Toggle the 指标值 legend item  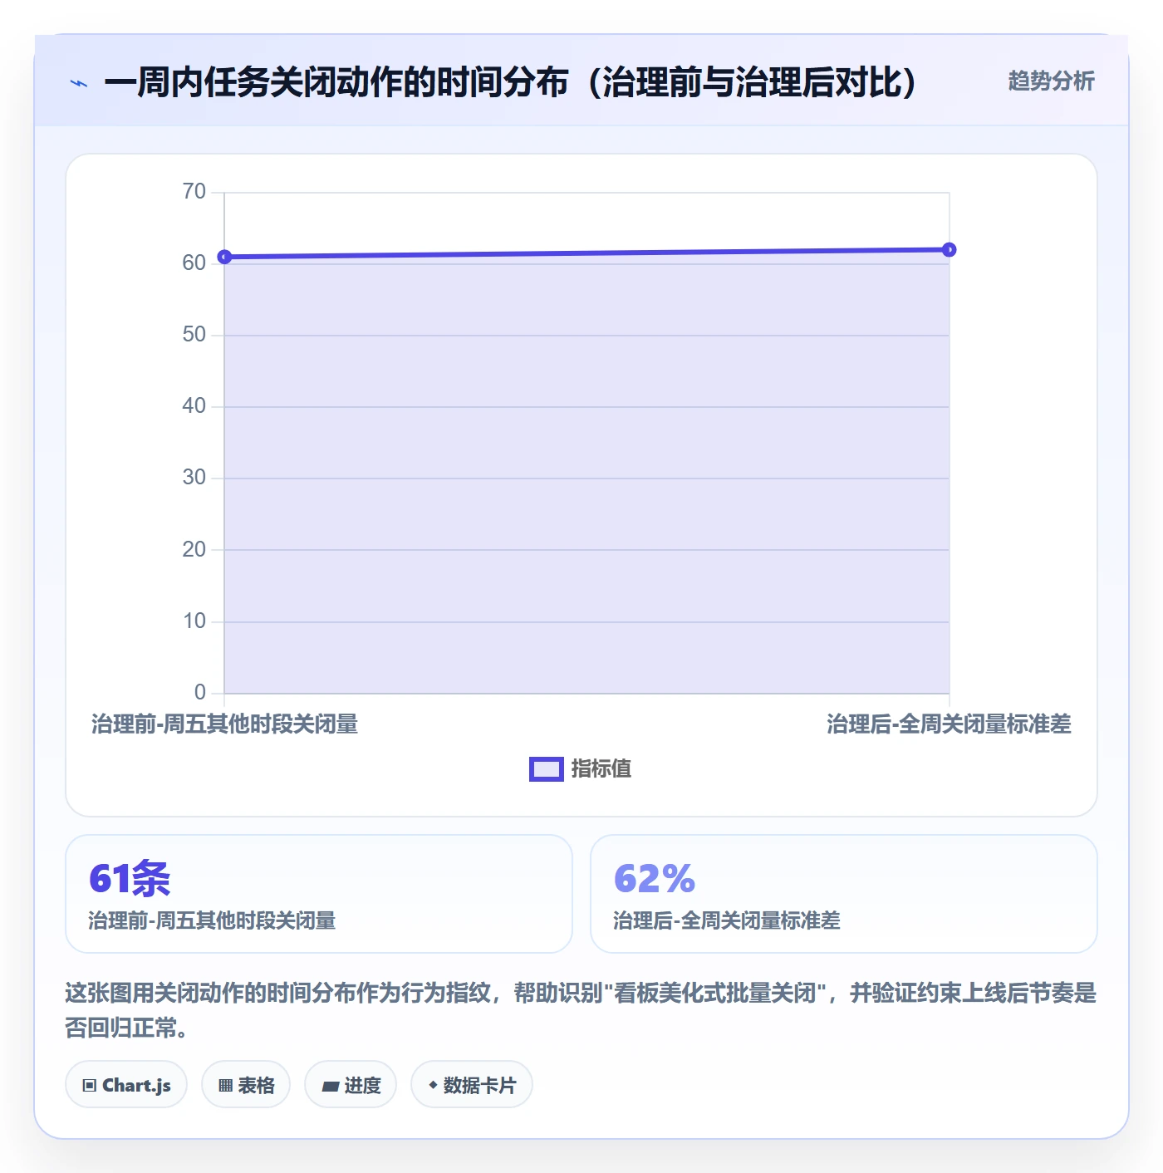click(581, 769)
